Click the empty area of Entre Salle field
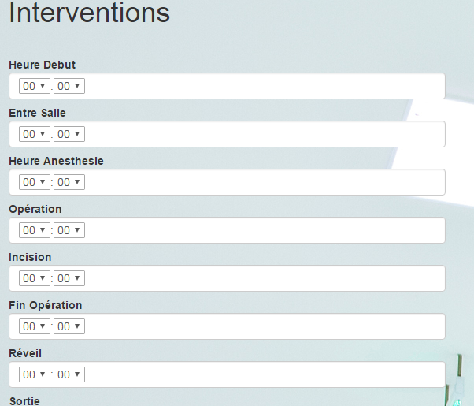Viewport: 474px width, 406px height. [260, 134]
